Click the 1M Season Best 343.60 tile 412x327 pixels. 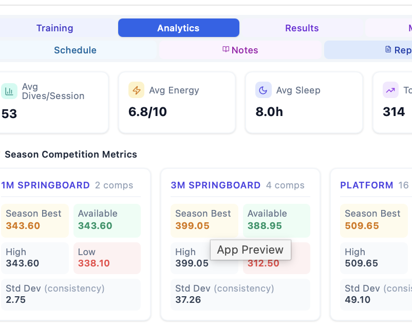point(35,221)
